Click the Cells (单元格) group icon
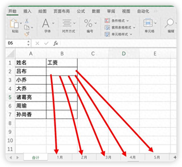The height and width of the screenshot is (167, 182). (148, 23)
